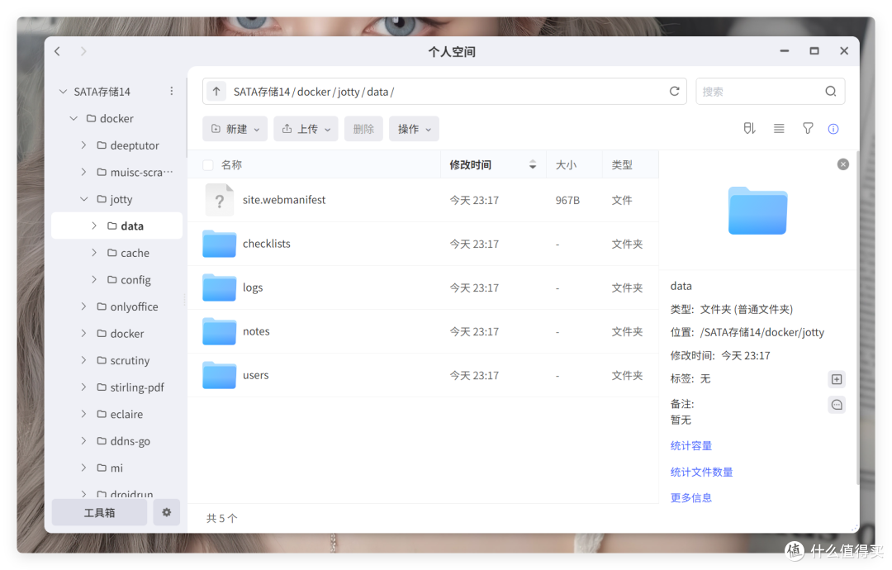Click the checklists folder icon
This screenshot has height=570, width=892.
point(219,244)
